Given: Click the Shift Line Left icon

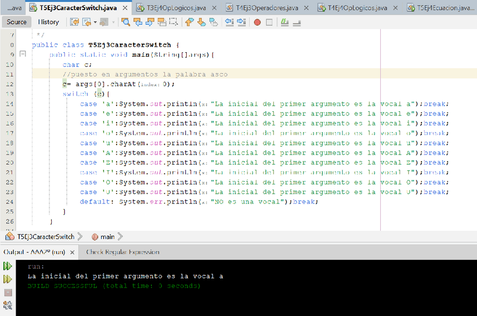Looking at the screenshot, I should point(229,22).
